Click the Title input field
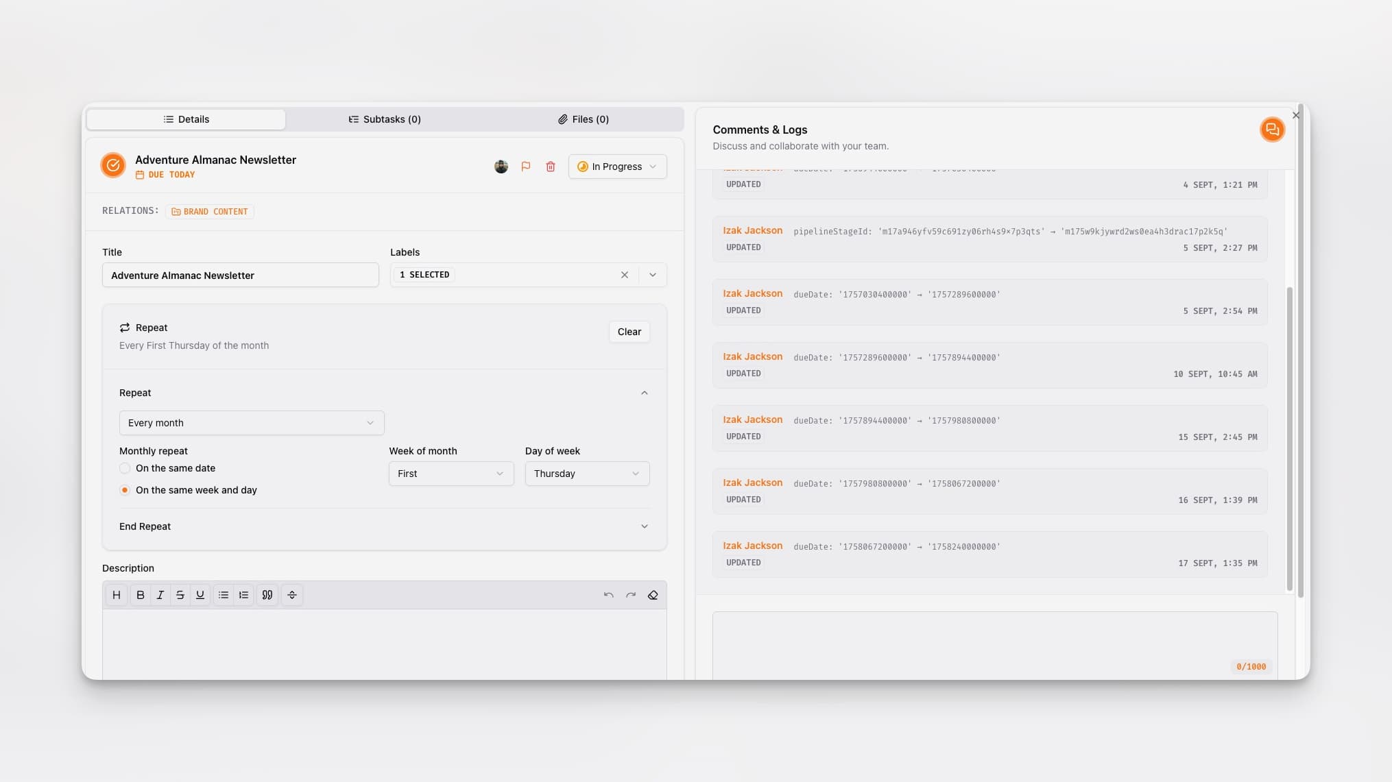 [x=240, y=275]
